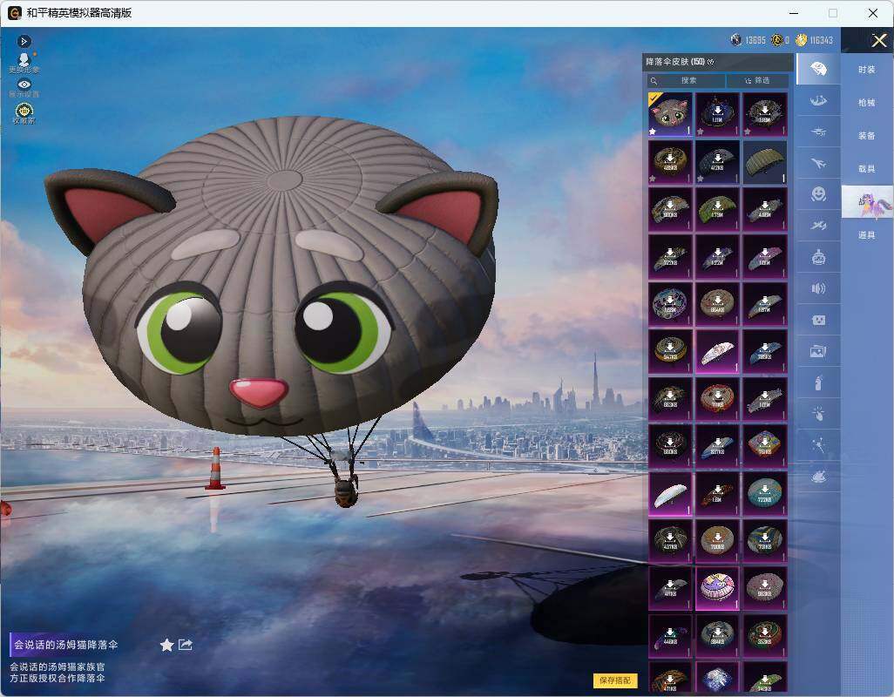Share the Talking Tom parachute via share icon

coord(186,645)
